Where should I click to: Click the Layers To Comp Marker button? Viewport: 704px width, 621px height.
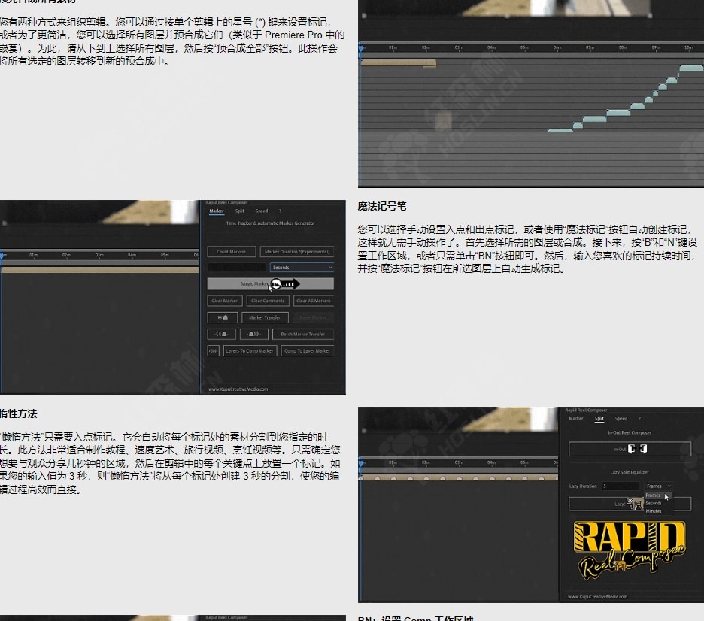[x=250, y=350]
